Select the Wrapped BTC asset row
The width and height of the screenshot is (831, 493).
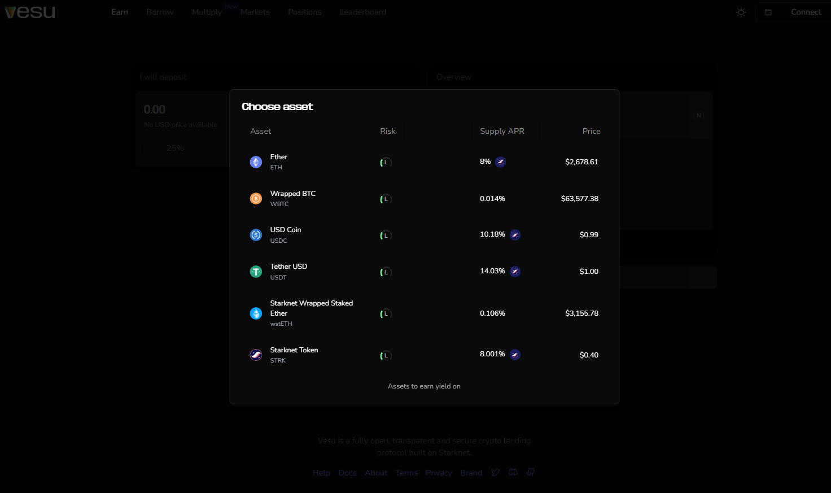pos(425,199)
